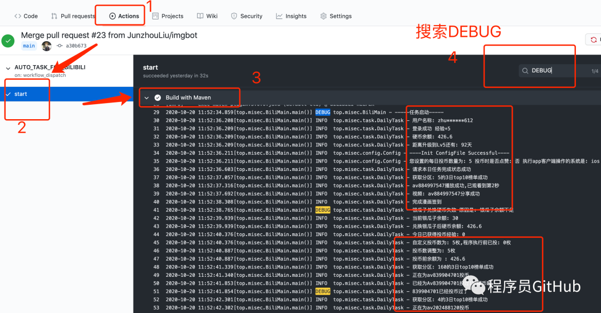Focus the log search field containing DEBUG
Screen dimensions: 601x313
pos(560,71)
